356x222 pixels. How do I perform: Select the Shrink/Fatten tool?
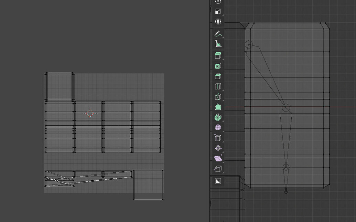tap(218, 148)
